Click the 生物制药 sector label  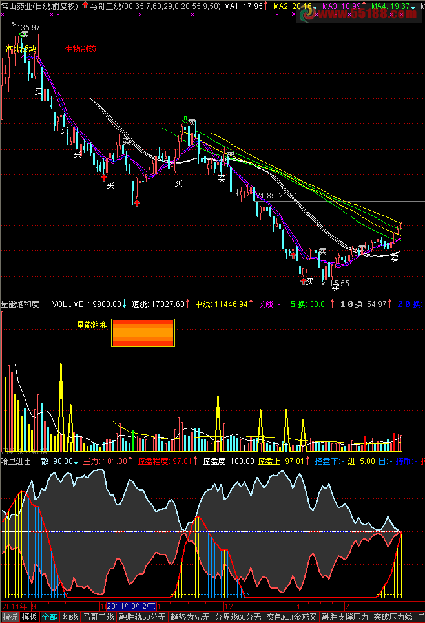coord(81,49)
